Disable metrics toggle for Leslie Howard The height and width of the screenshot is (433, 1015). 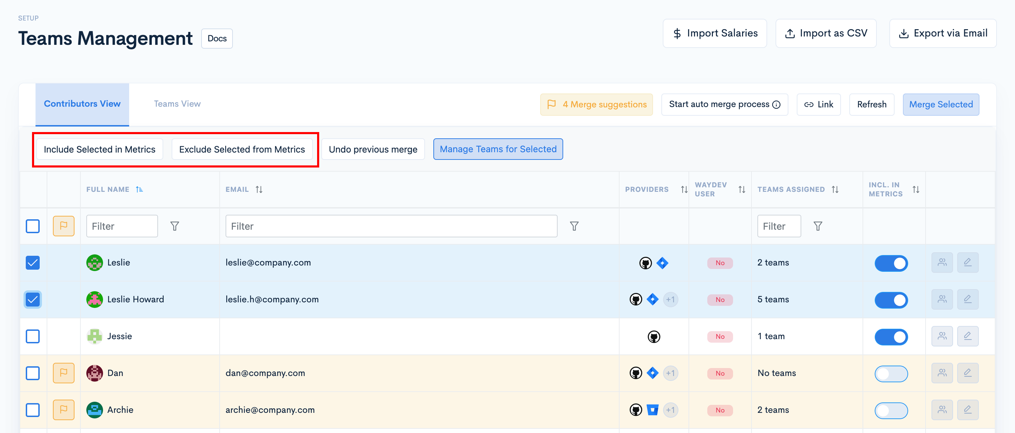891,300
